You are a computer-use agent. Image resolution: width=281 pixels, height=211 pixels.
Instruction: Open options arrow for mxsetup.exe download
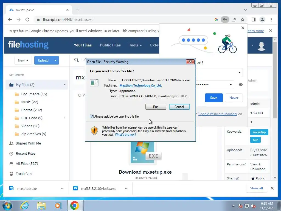point(62,188)
